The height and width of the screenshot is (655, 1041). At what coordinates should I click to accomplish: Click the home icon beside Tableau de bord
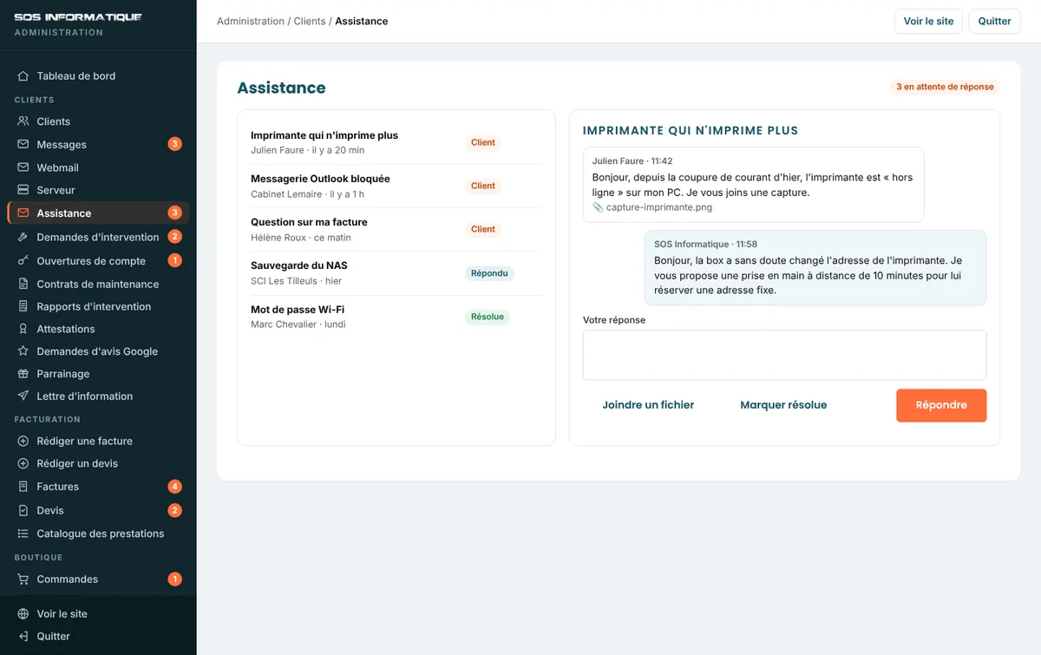[x=23, y=76]
